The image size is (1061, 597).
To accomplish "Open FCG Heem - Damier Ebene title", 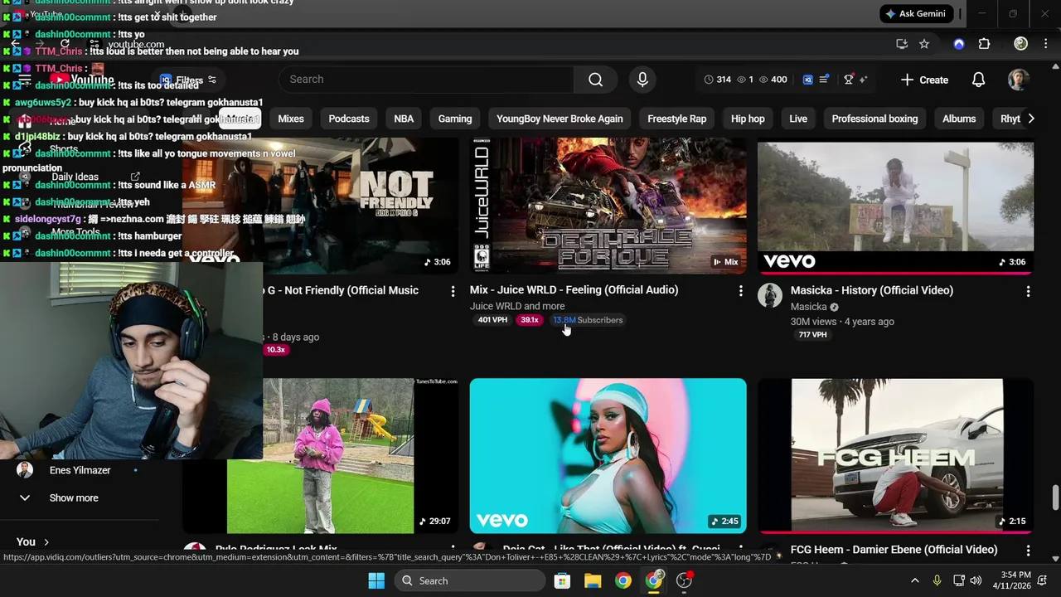I will [x=894, y=550].
